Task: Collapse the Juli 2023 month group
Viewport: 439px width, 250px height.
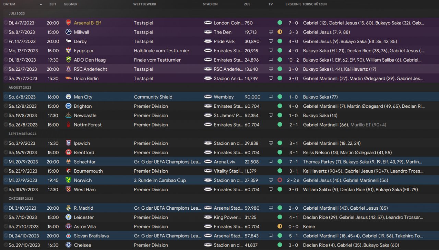Action: (17, 13)
